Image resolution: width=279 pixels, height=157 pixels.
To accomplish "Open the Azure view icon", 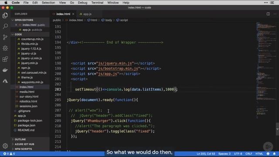I will click(5, 81).
